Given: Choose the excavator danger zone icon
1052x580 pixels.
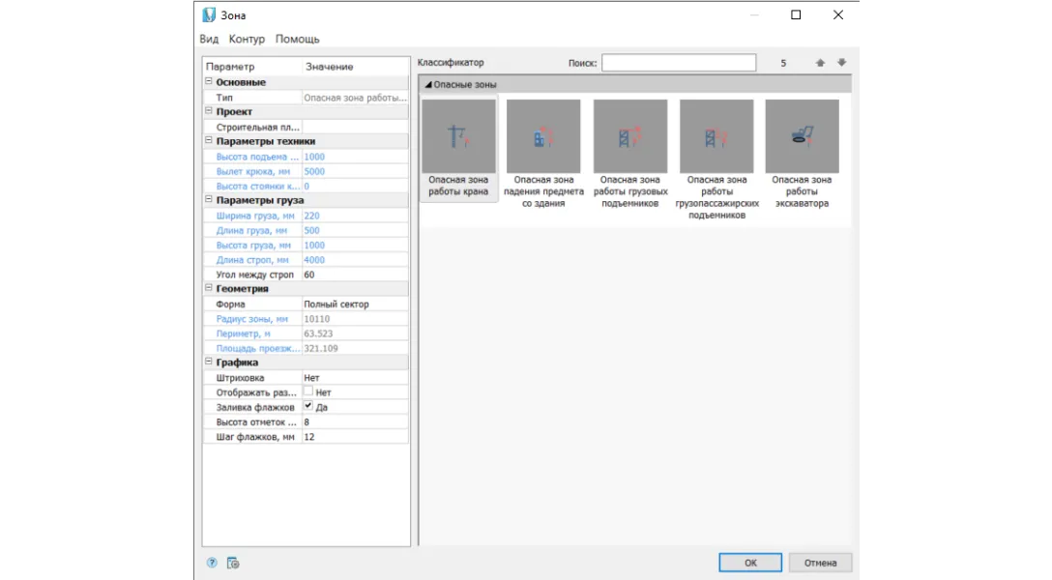Looking at the screenshot, I should point(802,136).
